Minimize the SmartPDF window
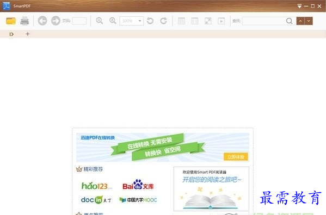The width and height of the screenshot is (326, 215). 306,6
